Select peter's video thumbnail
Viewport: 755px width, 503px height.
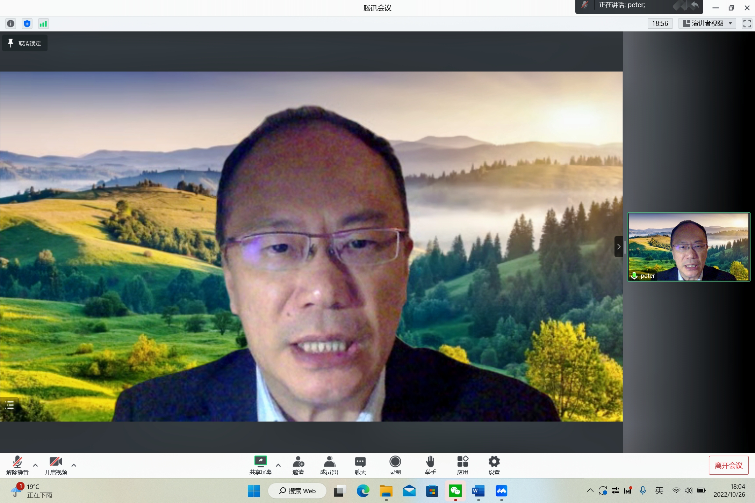point(689,247)
